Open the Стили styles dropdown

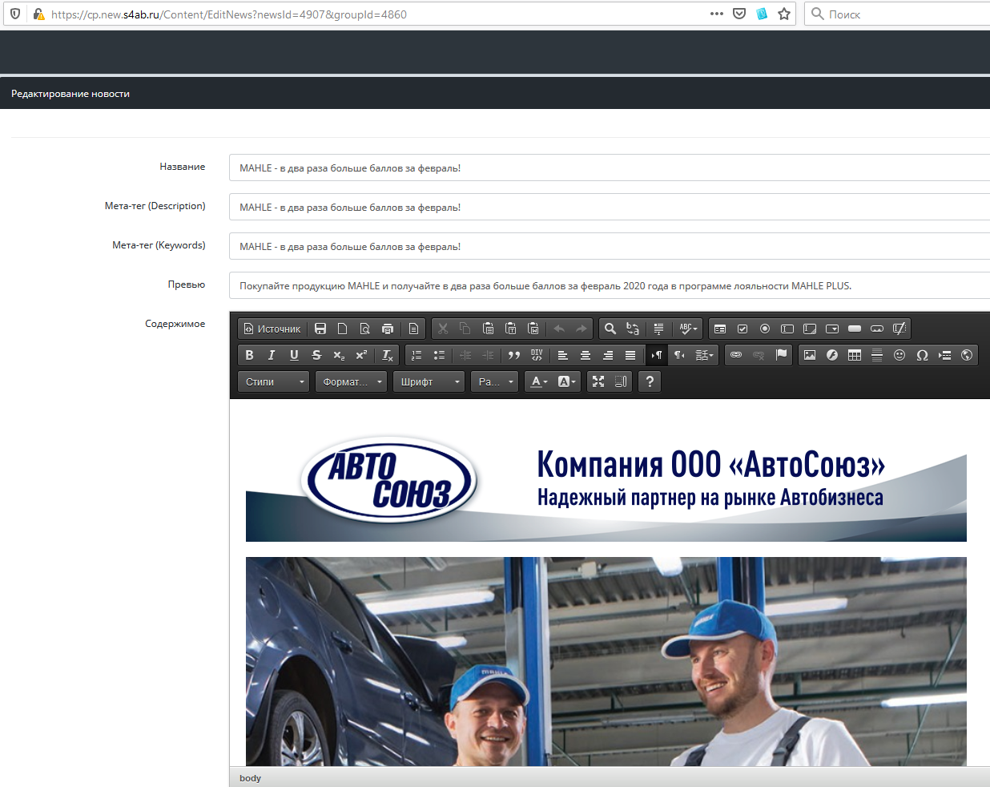coord(274,381)
